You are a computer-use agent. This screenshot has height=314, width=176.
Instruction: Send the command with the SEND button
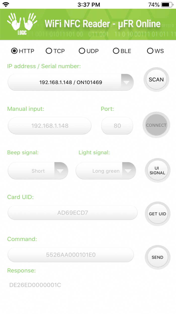[157, 257]
